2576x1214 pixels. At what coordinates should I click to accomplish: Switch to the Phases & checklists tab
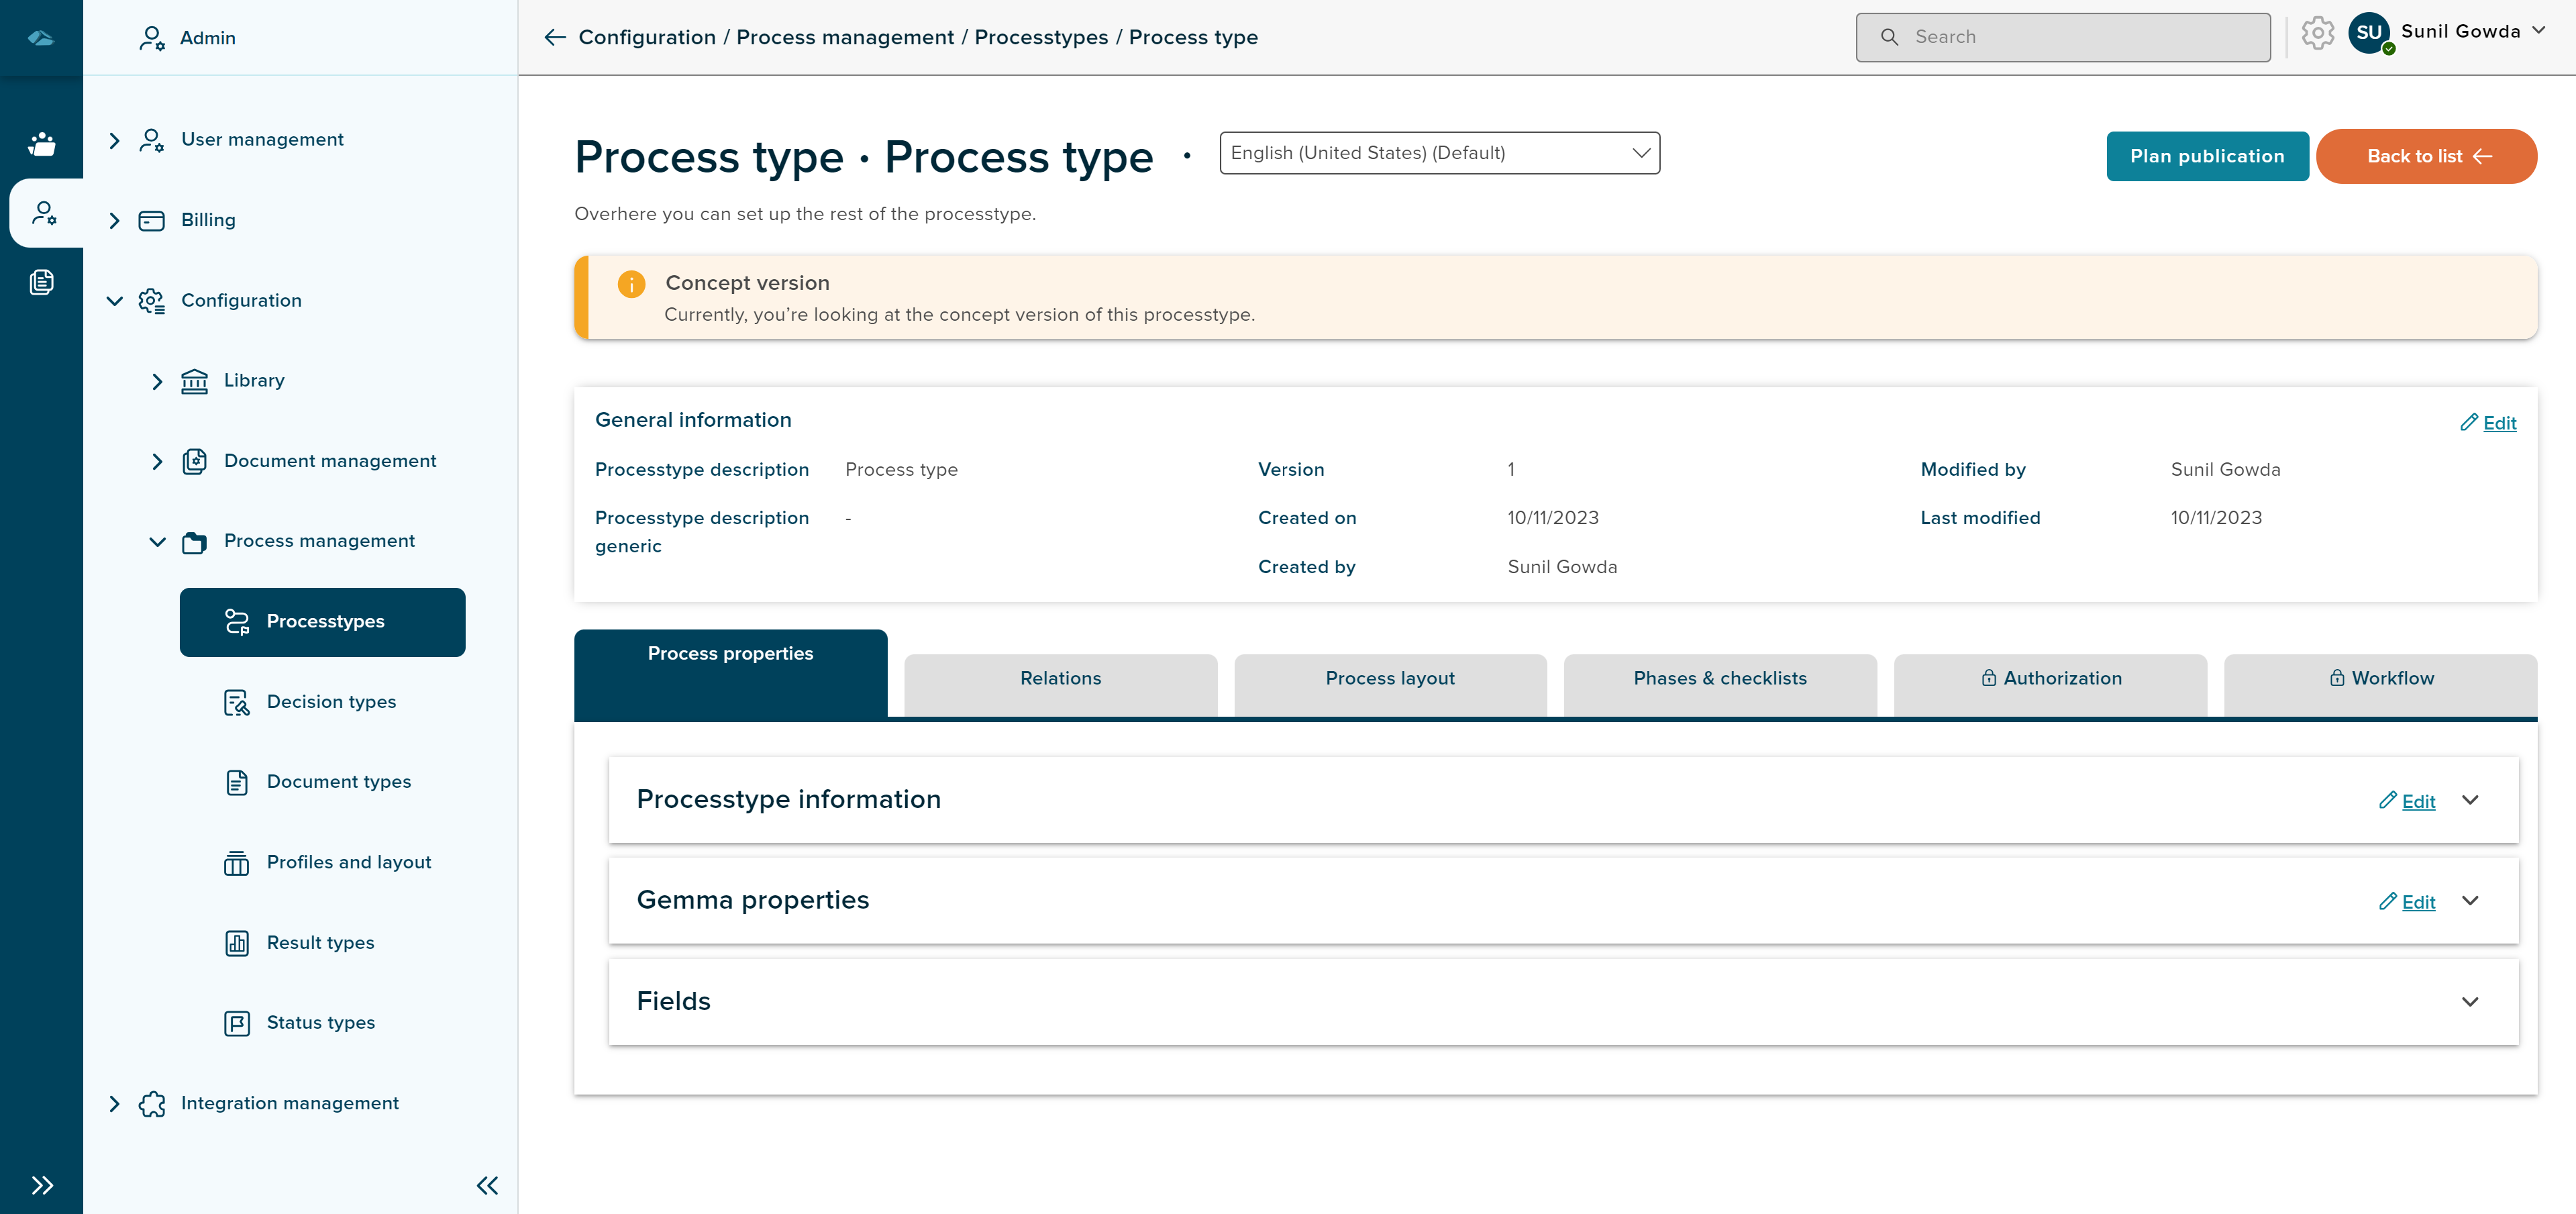point(1720,678)
